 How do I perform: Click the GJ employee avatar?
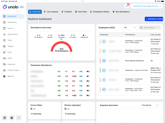(104, 70)
